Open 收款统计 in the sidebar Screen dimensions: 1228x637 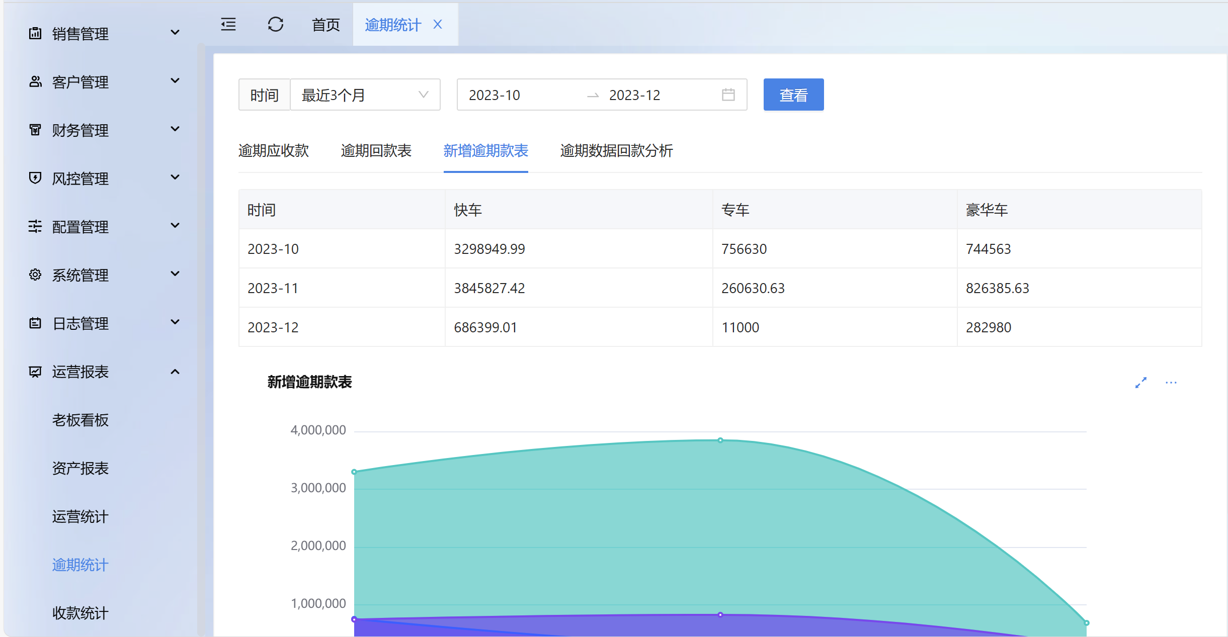[x=80, y=613]
